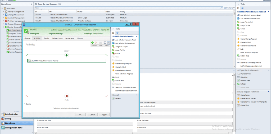This screenshot has width=271, height=134.
Task: Click the Filter input field
Action: pos(127,8)
